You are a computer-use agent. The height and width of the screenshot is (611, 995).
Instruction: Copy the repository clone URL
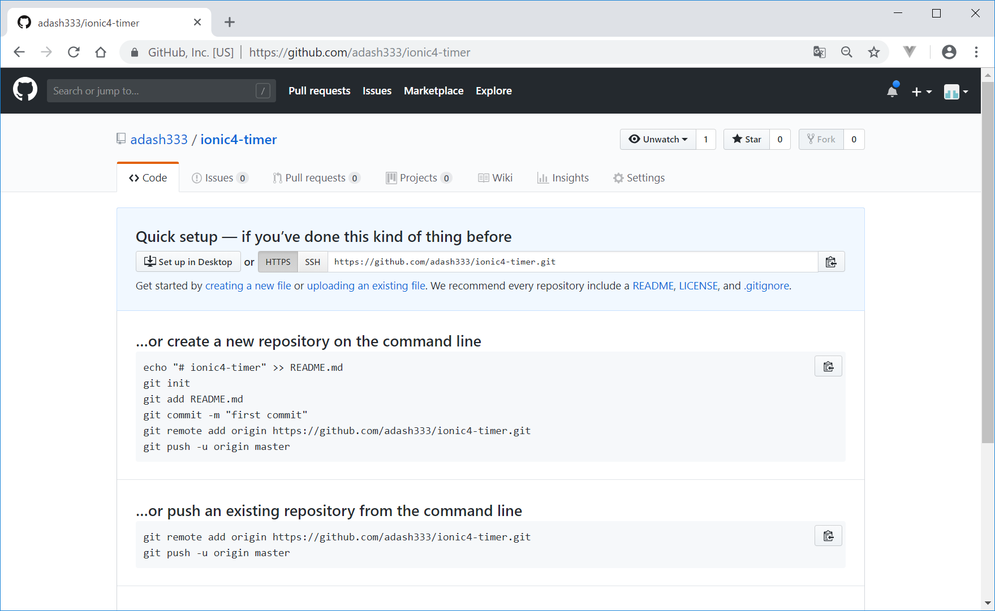831,262
